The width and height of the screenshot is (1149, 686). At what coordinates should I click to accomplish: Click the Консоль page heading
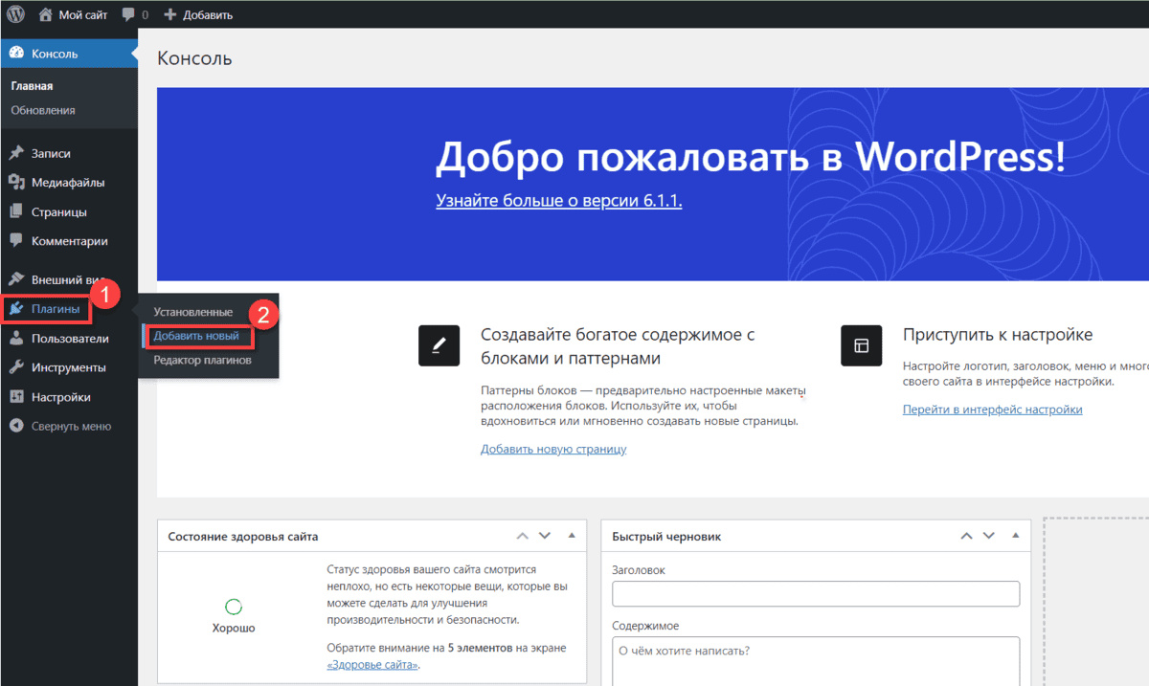194,58
